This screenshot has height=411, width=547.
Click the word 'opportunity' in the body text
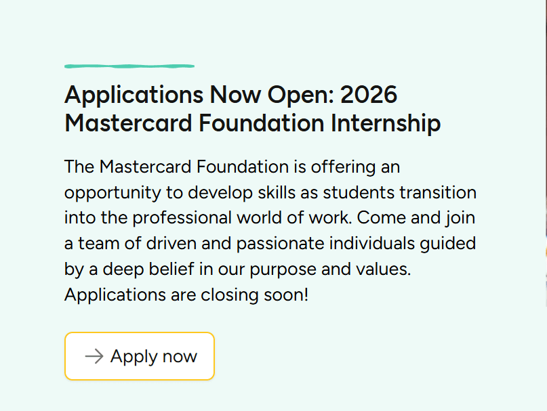(107, 192)
